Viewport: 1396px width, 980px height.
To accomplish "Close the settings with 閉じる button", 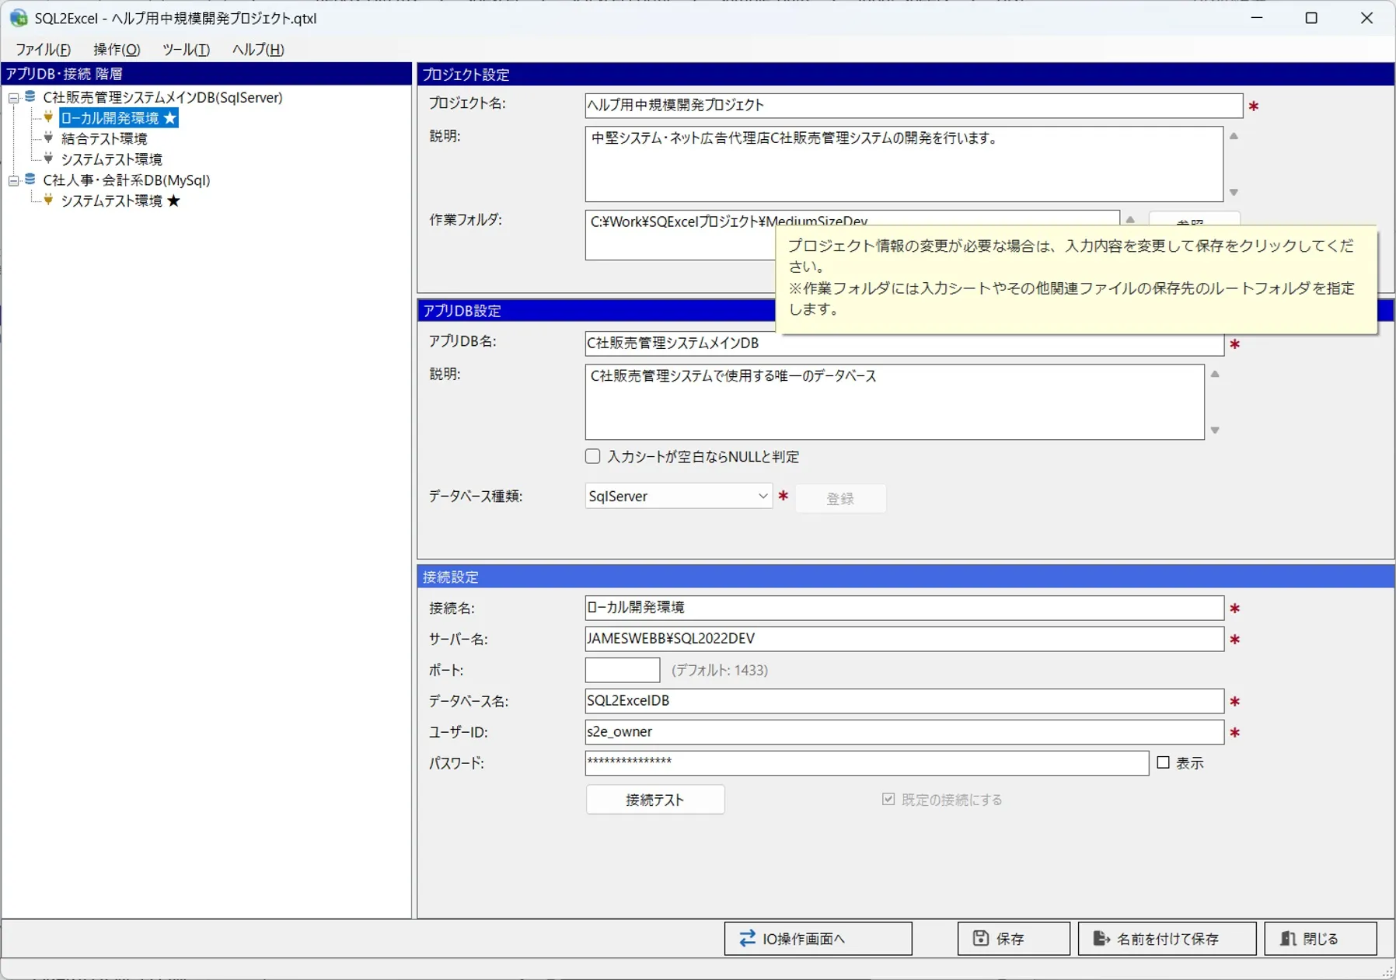I will click(x=1321, y=938).
